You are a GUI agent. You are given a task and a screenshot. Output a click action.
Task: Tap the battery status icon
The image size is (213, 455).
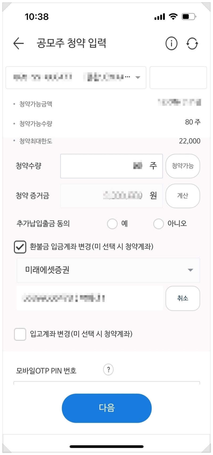[189, 17]
